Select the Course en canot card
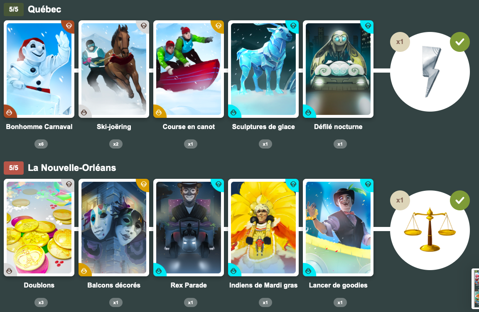This screenshot has height=312, width=479. point(189,69)
